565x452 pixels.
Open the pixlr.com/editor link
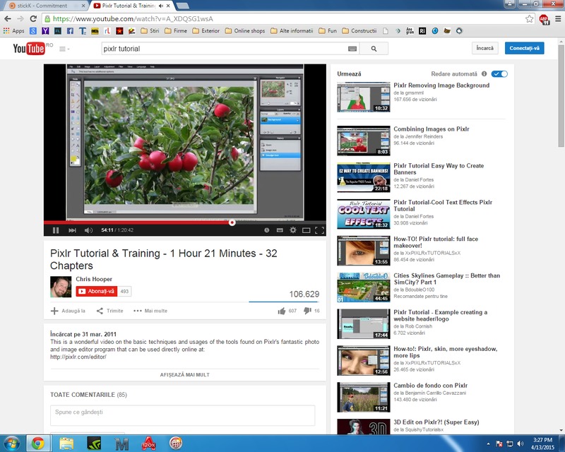point(78,357)
